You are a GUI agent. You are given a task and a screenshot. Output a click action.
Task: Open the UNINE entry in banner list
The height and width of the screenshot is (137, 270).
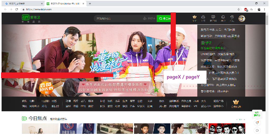tap(217, 54)
